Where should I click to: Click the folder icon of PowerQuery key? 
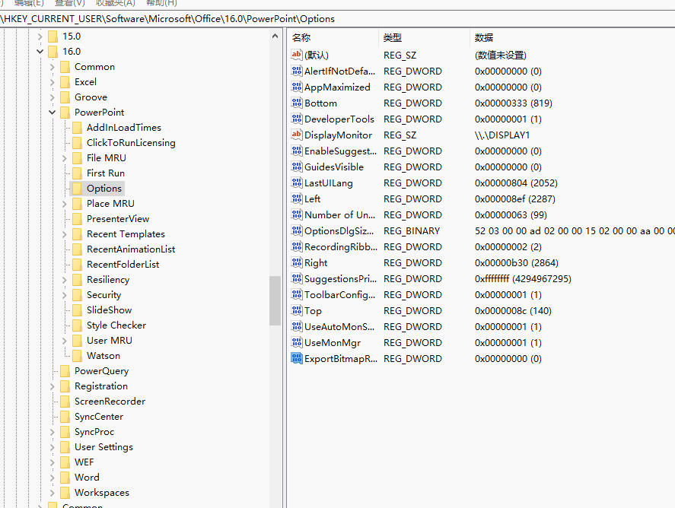[x=65, y=371]
